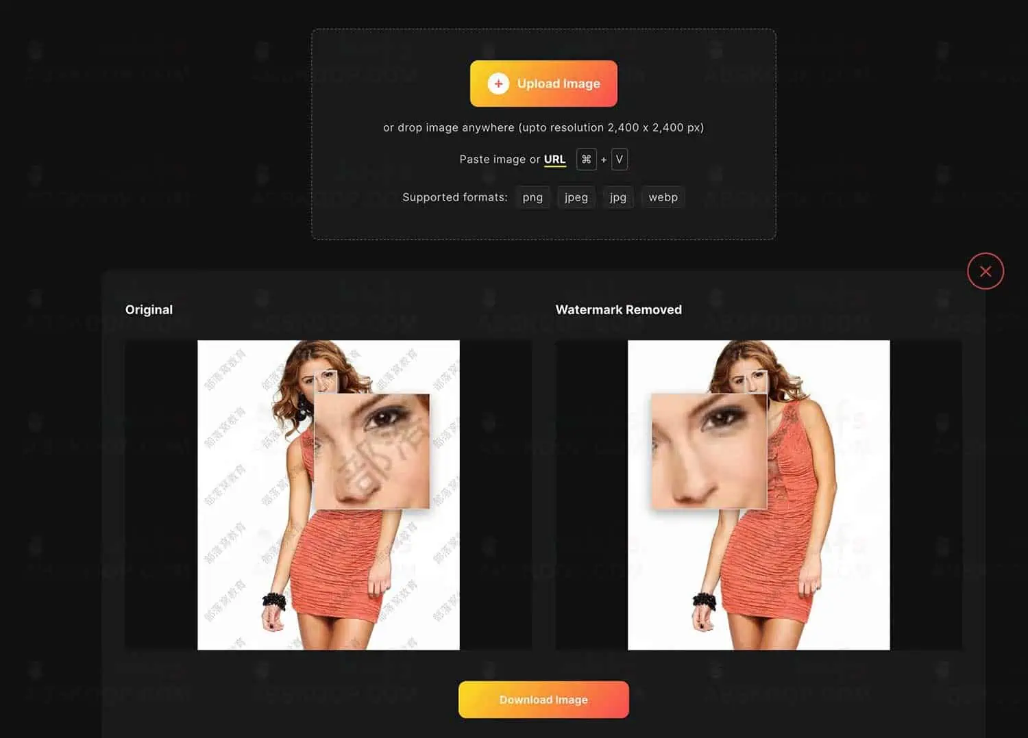Select the webp format tag

663,197
